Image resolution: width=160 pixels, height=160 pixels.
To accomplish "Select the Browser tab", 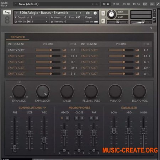I will (x=18, y=37).
